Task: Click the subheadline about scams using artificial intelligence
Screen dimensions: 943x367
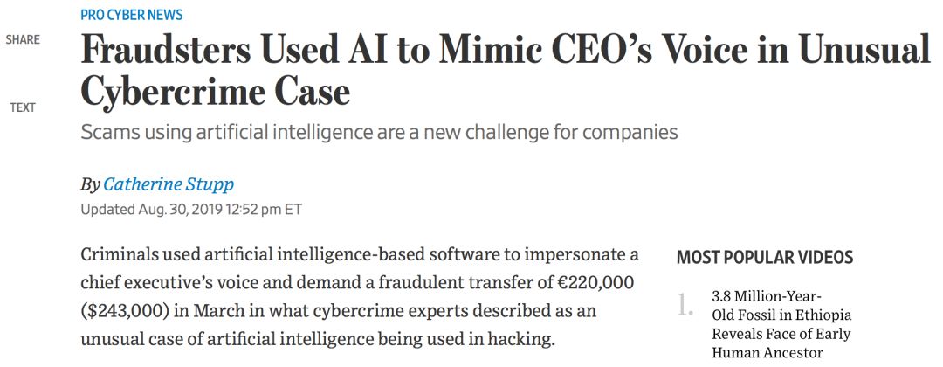Action: pyautogui.click(x=378, y=133)
